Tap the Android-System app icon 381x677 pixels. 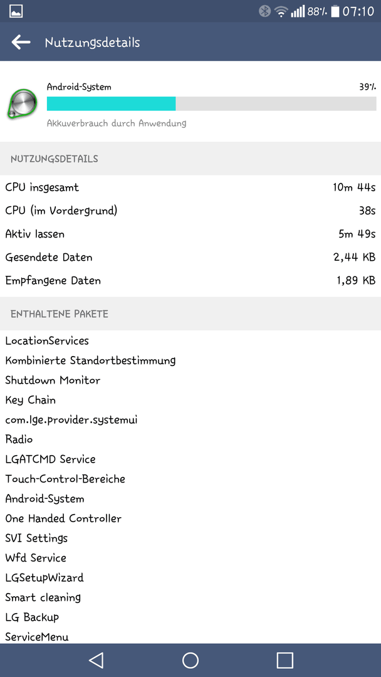(21, 103)
